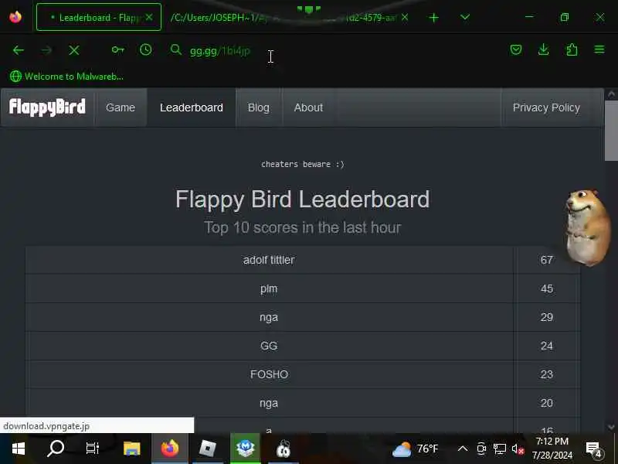The width and height of the screenshot is (618, 464).
Task: Open the downloads arrow icon
Action: [x=544, y=49]
